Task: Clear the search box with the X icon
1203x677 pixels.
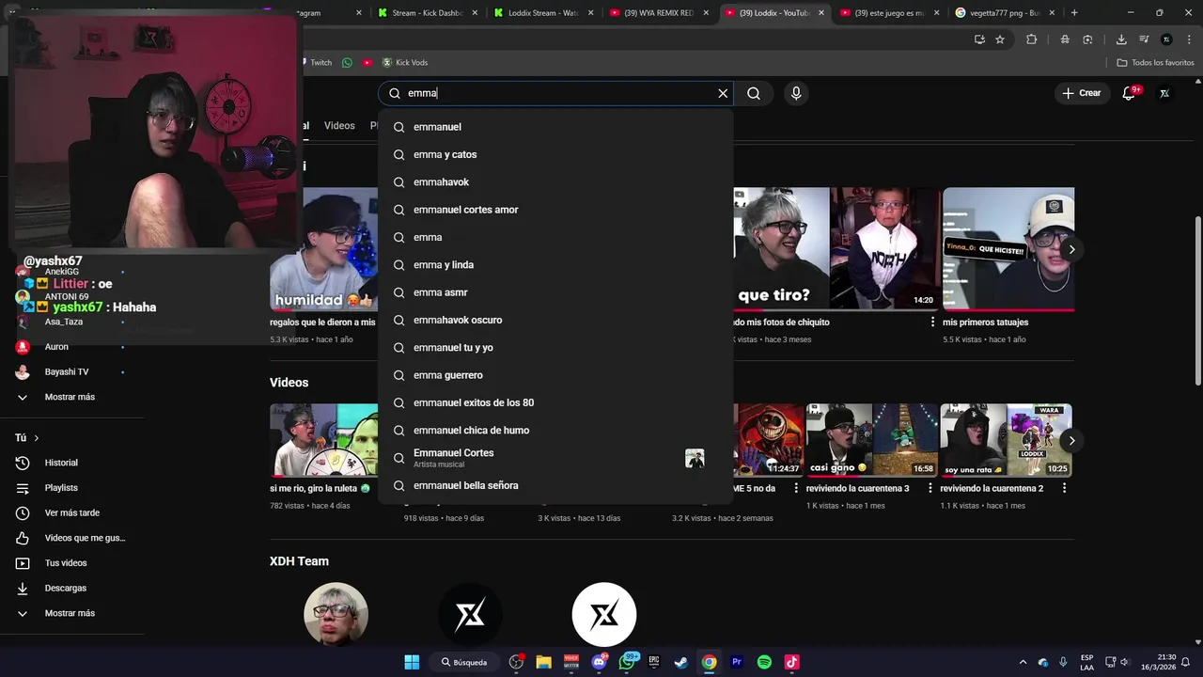Action: [x=723, y=93]
